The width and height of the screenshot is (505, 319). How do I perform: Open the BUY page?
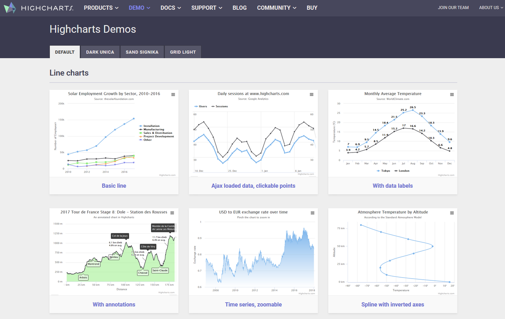click(x=312, y=8)
